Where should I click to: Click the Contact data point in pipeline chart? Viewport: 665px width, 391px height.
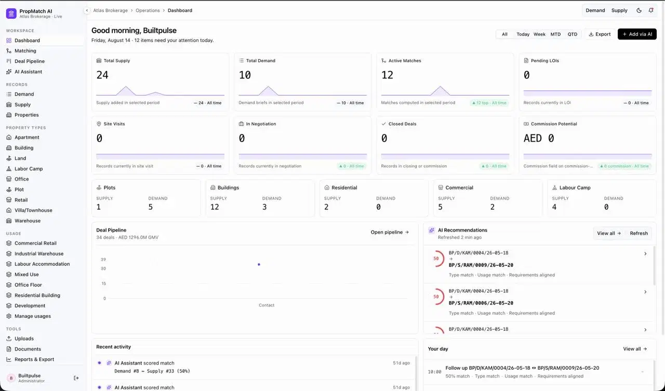[x=259, y=264]
